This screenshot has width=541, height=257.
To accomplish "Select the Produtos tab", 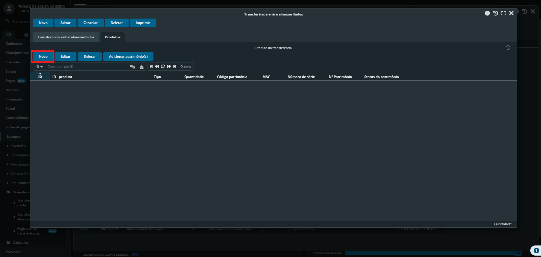I will pos(113,37).
